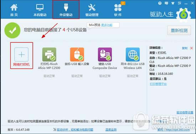Open 驱动诊所 troubleshooting link
Viewport: 196px width, 134px height.
pyautogui.click(x=75, y=130)
